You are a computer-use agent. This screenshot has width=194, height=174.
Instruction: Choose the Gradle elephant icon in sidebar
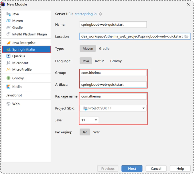click(8, 27)
